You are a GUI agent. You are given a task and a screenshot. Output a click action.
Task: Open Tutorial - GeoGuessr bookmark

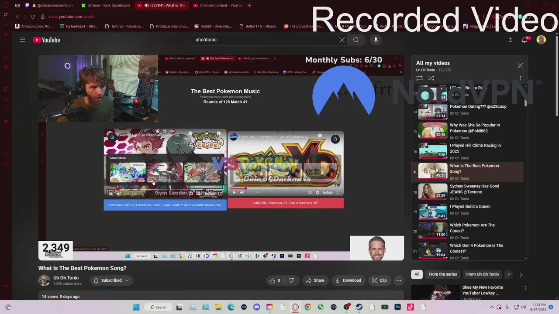[124, 26]
